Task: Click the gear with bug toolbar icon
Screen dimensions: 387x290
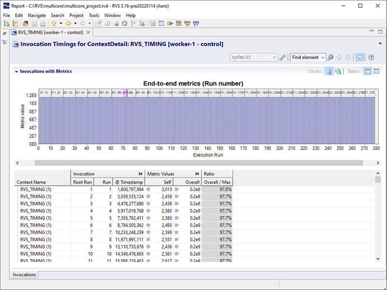Action: pos(116,23)
